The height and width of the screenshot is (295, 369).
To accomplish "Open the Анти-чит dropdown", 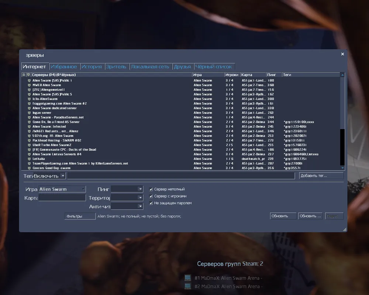I will [127, 206].
